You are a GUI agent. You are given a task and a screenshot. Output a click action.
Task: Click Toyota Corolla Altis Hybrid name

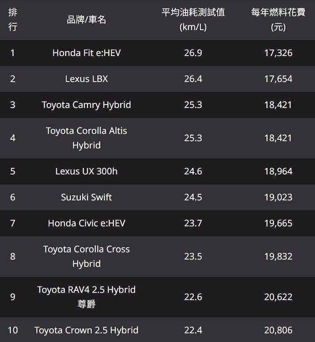pyautogui.click(x=86, y=138)
